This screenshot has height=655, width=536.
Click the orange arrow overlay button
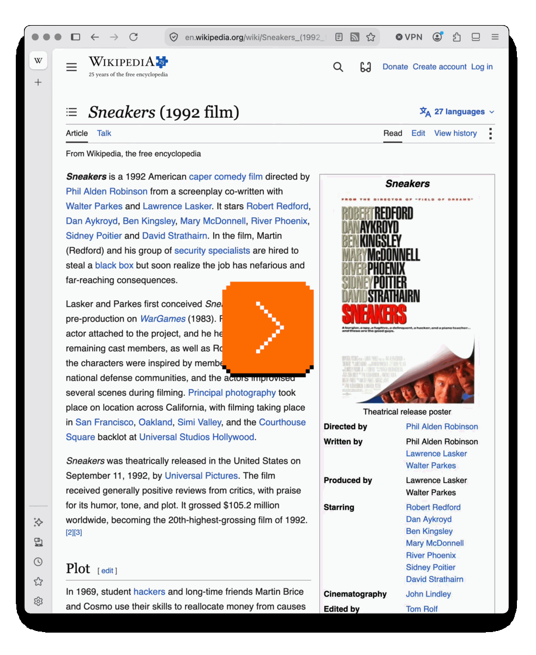pos(268,329)
